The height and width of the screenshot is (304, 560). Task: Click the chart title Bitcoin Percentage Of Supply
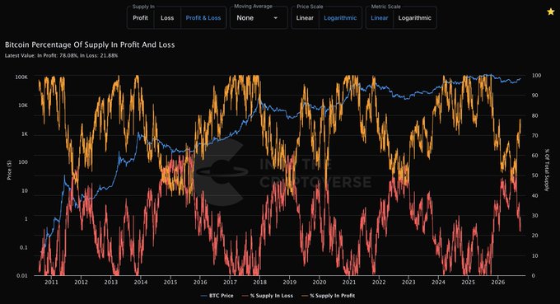click(90, 44)
